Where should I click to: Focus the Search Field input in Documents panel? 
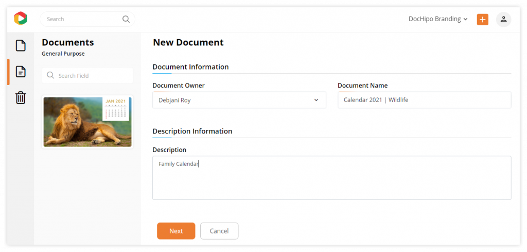point(87,75)
